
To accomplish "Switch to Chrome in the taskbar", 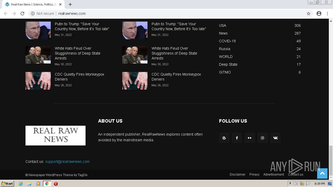I will (x=47, y=184).
